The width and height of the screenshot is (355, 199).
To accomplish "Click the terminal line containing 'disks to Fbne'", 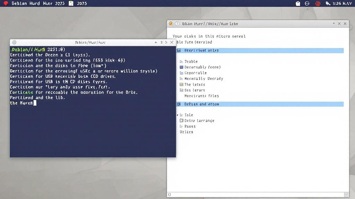I will point(58,66).
